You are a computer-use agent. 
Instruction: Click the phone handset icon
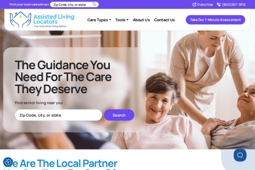click(x=219, y=5)
